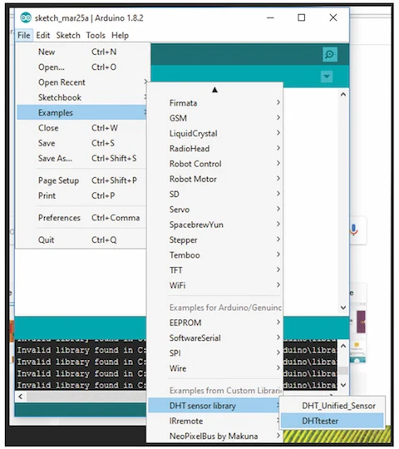The height and width of the screenshot is (449, 399).
Task: Click the console horizontal scroll left arrow
Action: click(x=20, y=397)
